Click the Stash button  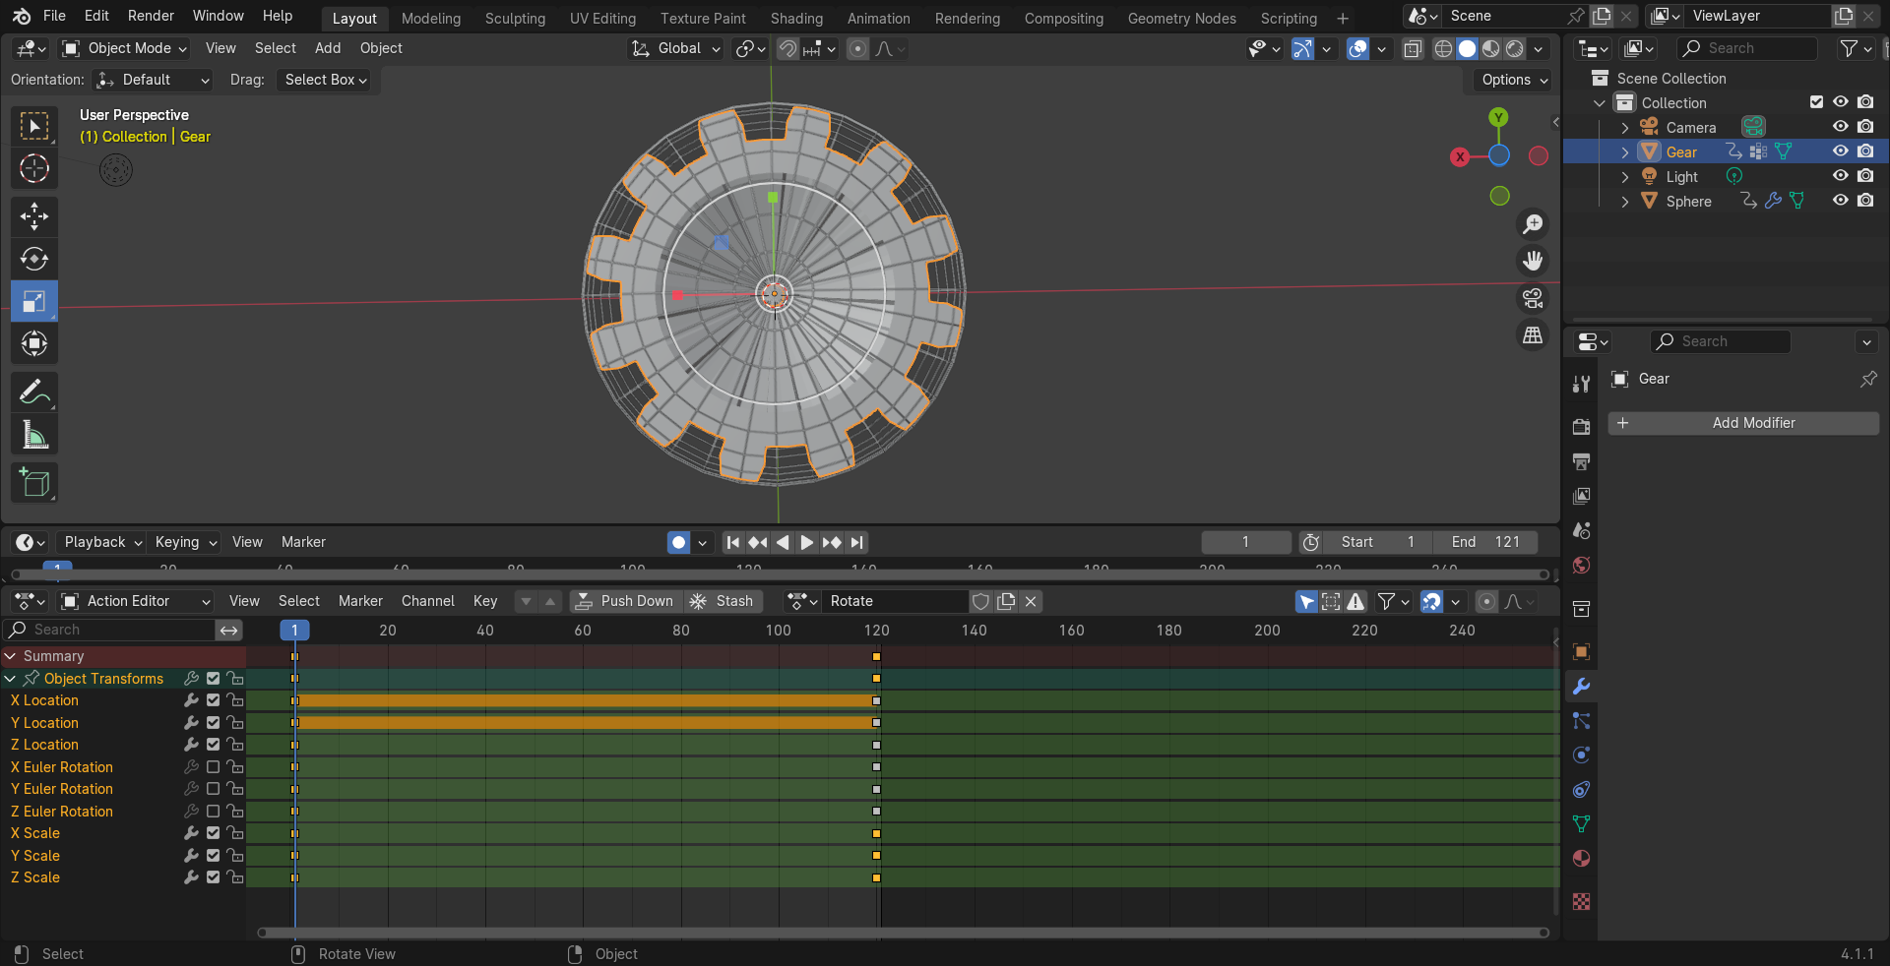pos(724,601)
